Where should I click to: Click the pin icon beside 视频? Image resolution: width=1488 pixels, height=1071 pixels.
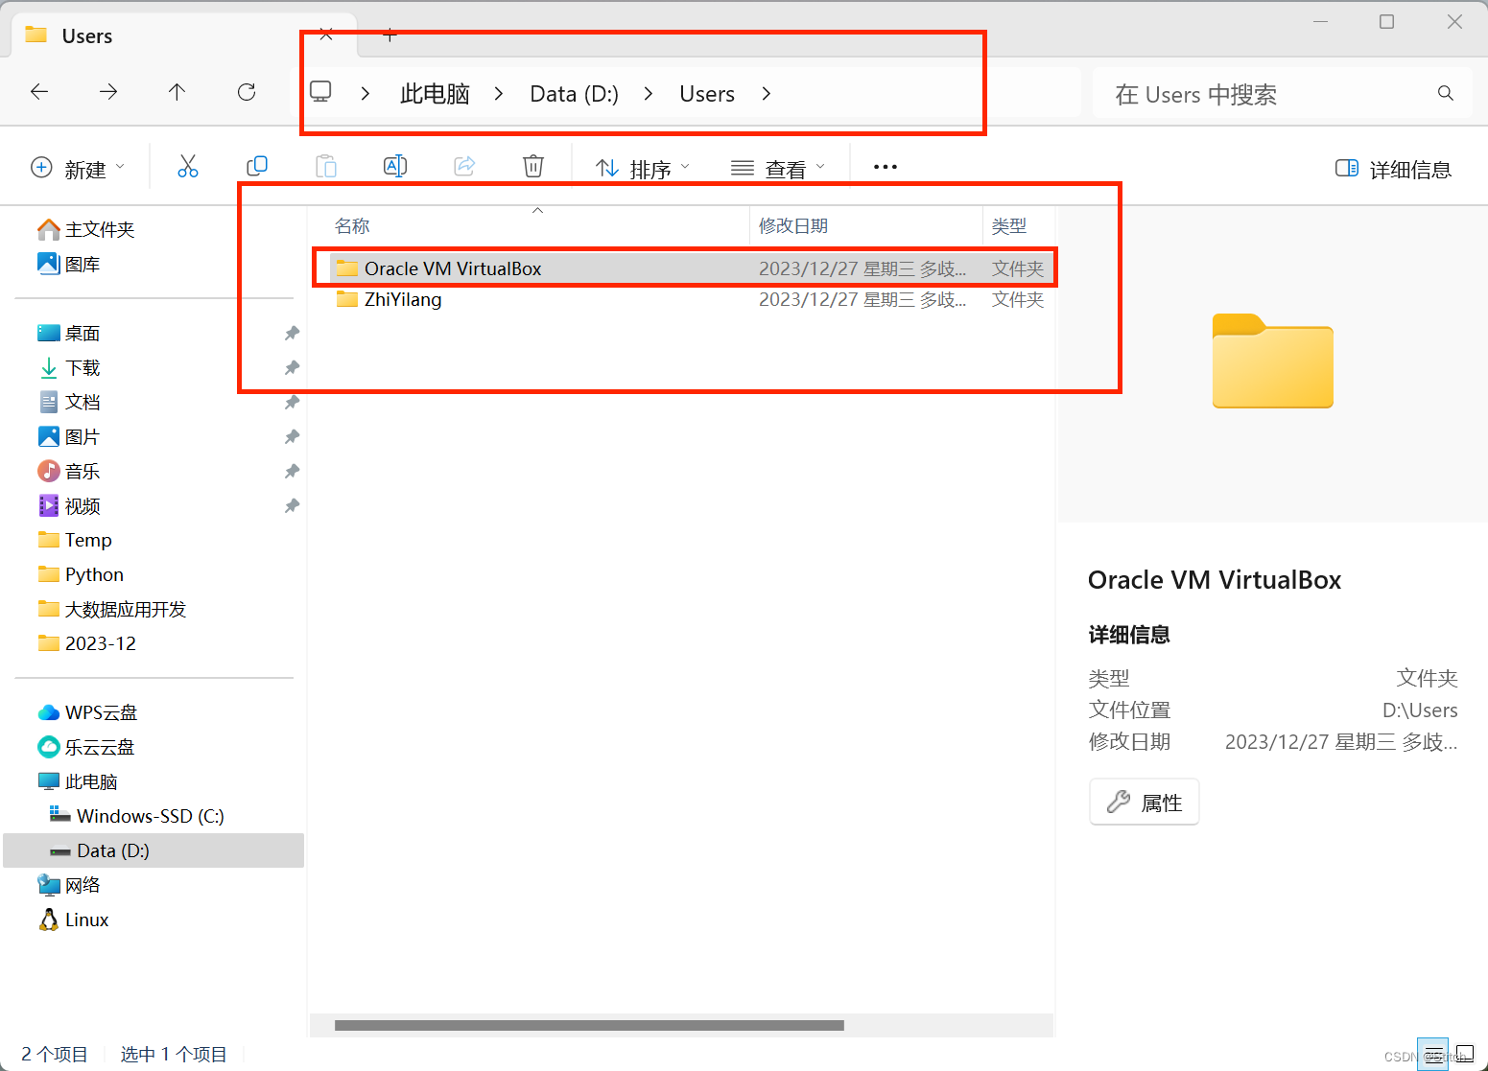[x=292, y=506]
